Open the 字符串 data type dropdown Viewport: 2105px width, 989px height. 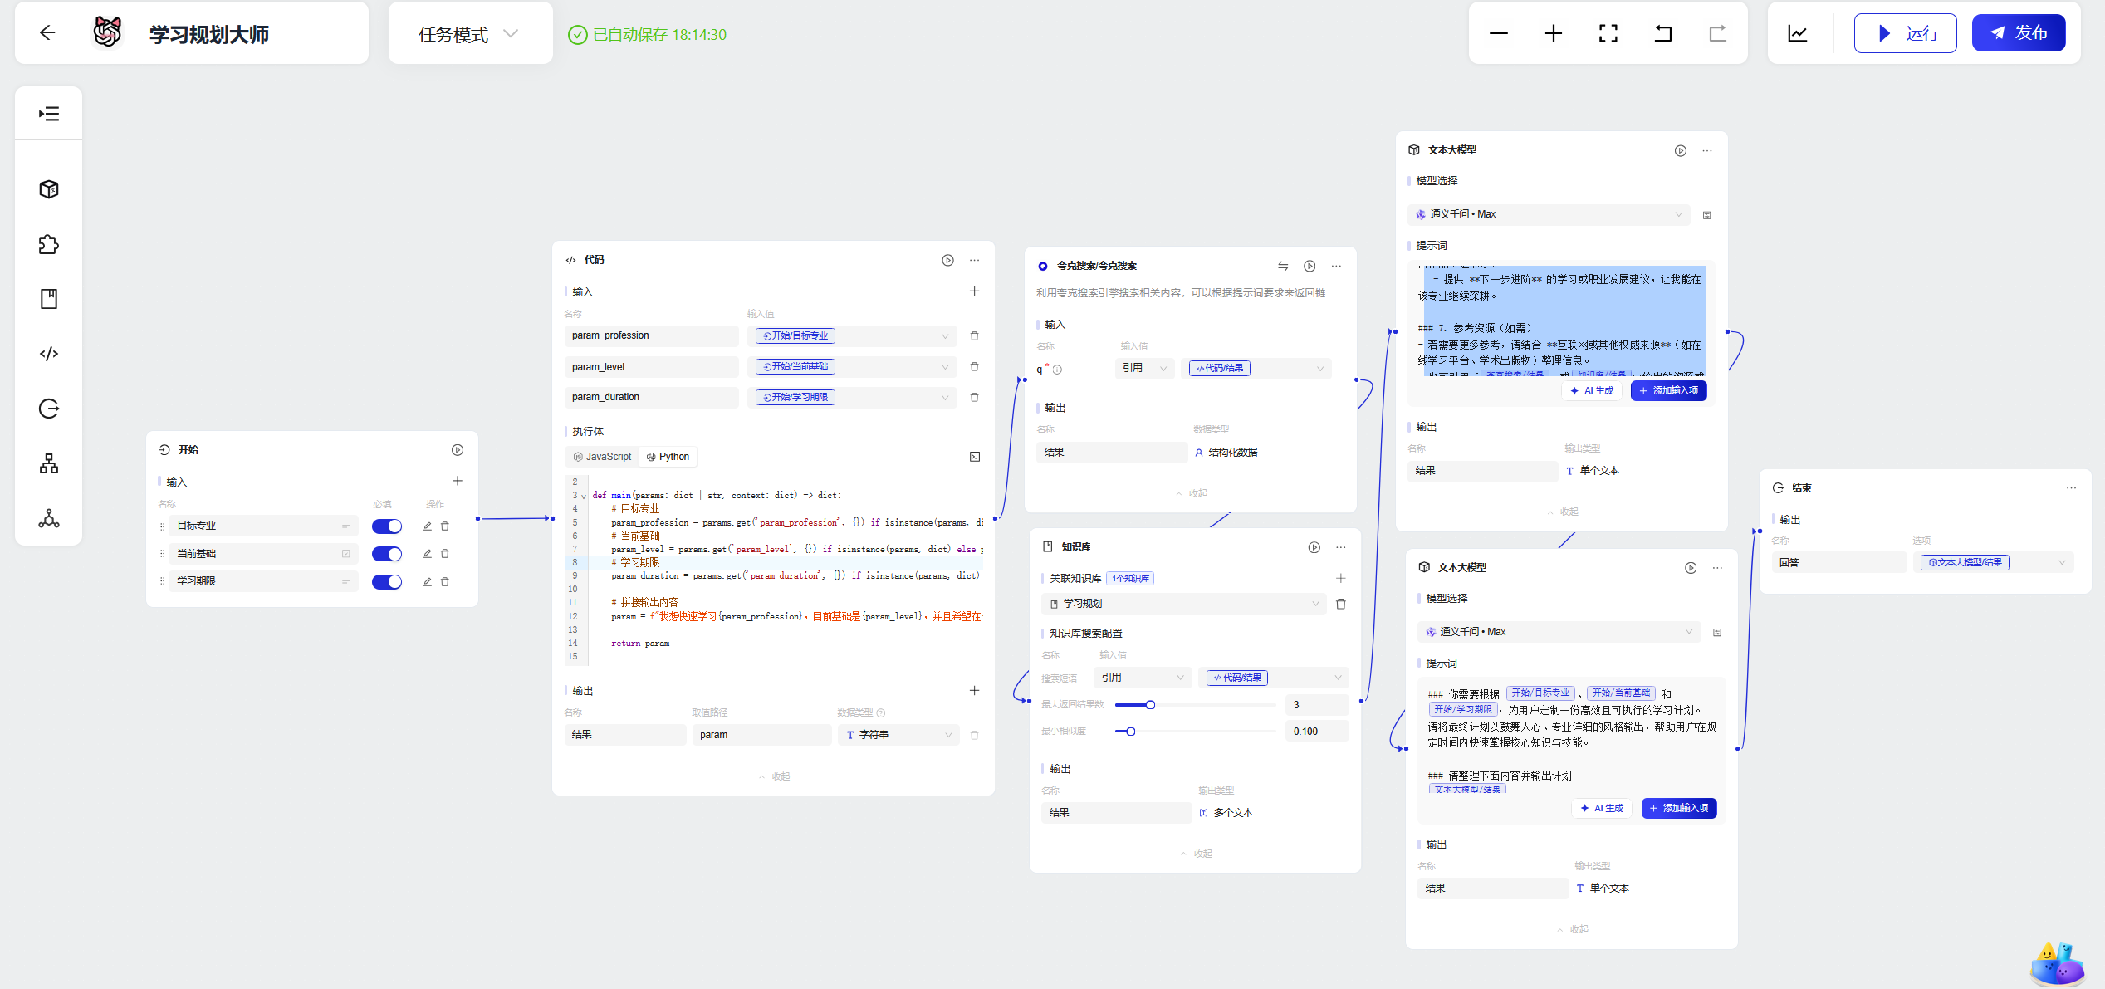[x=898, y=735]
